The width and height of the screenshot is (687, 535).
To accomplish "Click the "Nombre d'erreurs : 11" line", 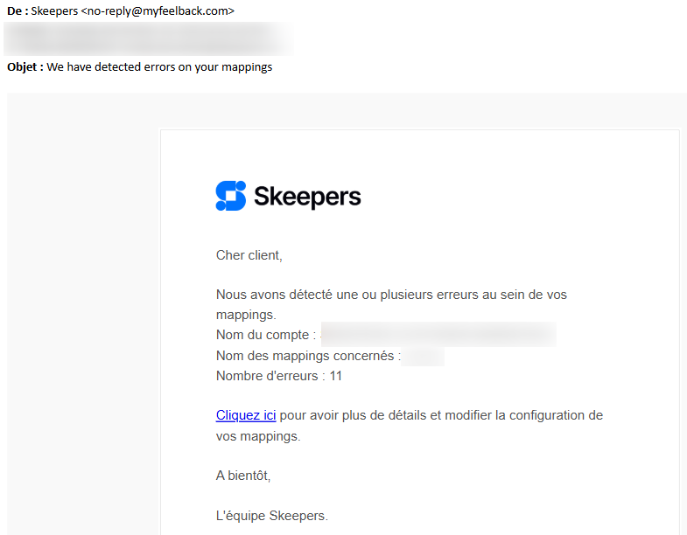I will (x=279, y=376).
